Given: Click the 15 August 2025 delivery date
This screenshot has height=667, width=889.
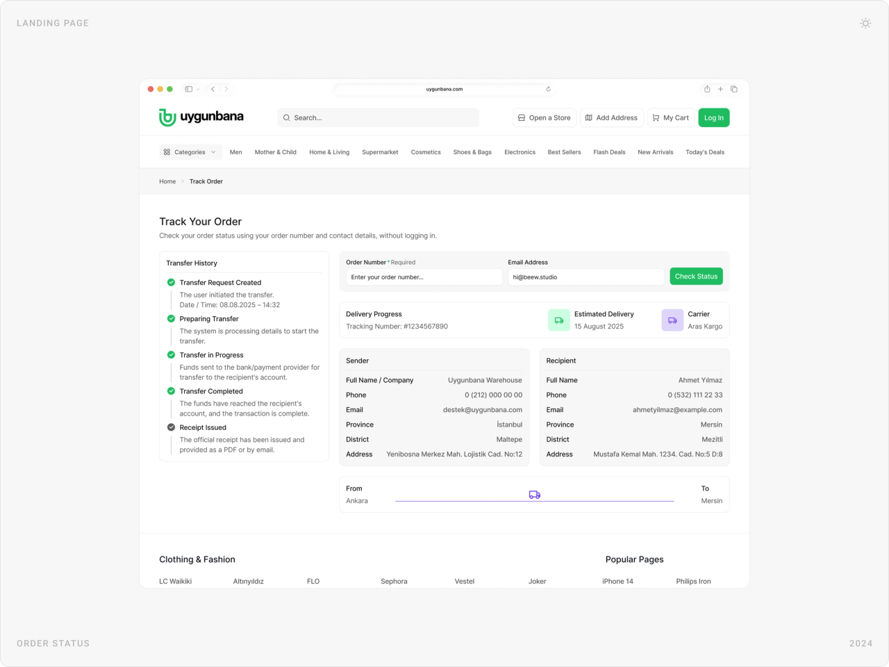Looking at the screenshot, I should pos(599,327).
